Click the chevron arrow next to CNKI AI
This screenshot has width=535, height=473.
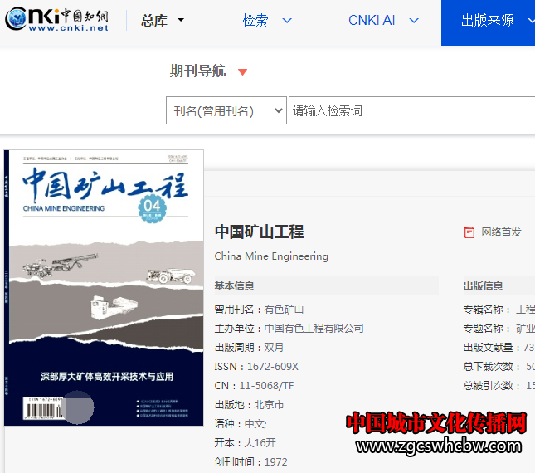[x=414, y=21]
